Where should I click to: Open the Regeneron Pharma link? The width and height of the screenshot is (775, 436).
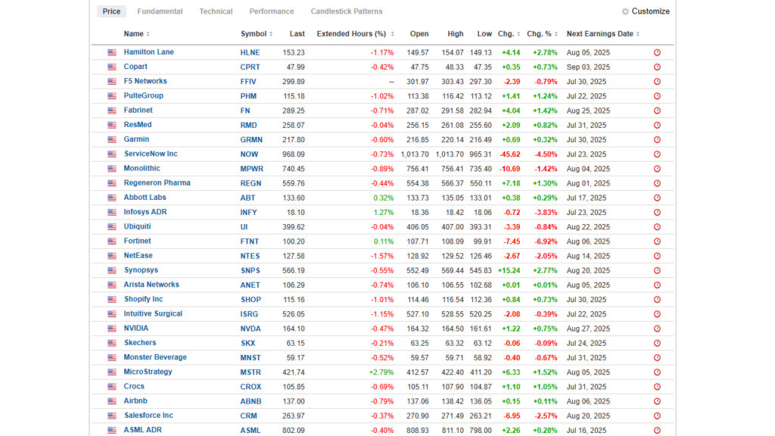[157, 183]
